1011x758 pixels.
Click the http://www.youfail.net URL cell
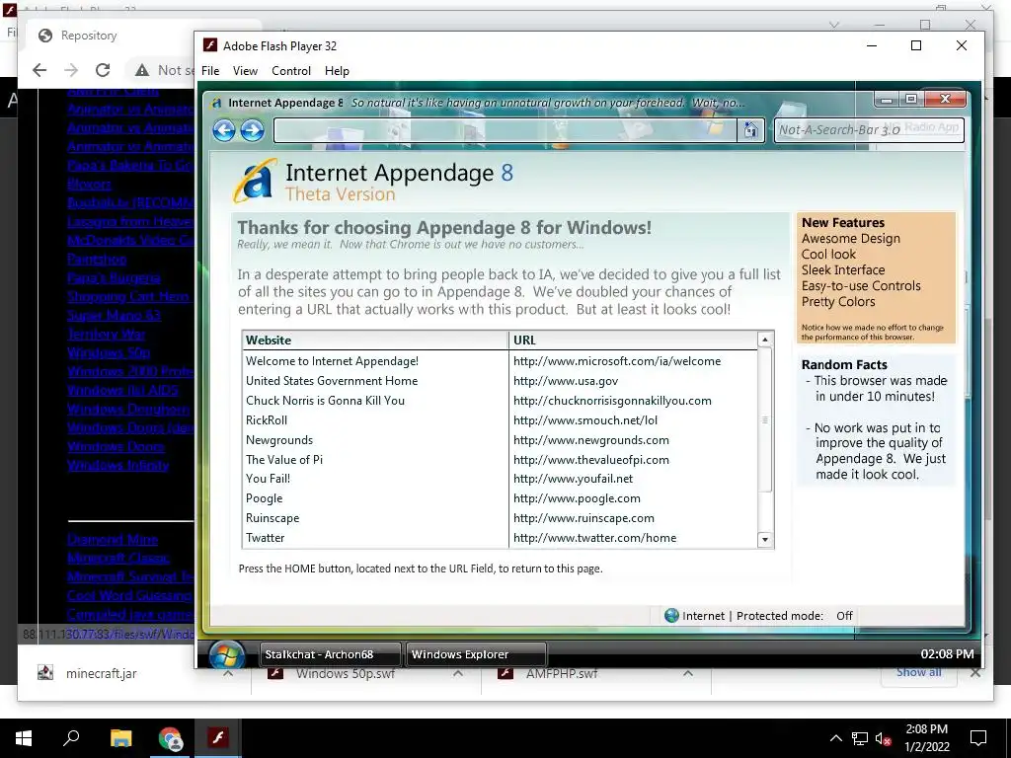(573, 479)
